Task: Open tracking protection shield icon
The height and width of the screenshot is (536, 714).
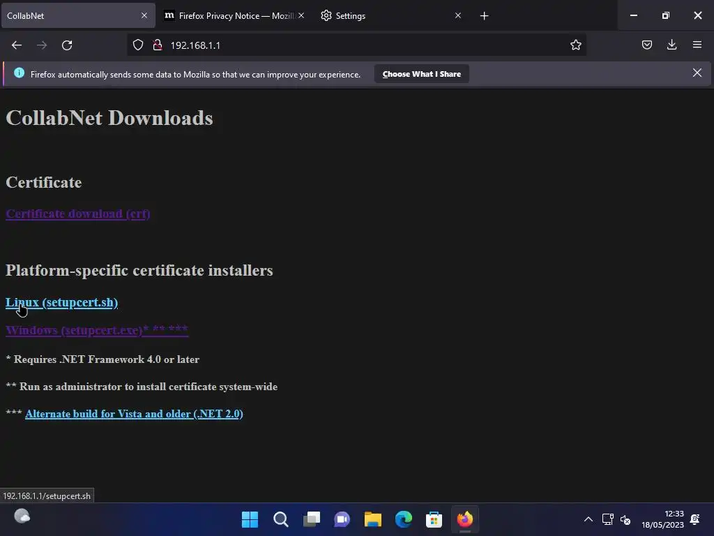Action: coord(138,45)
